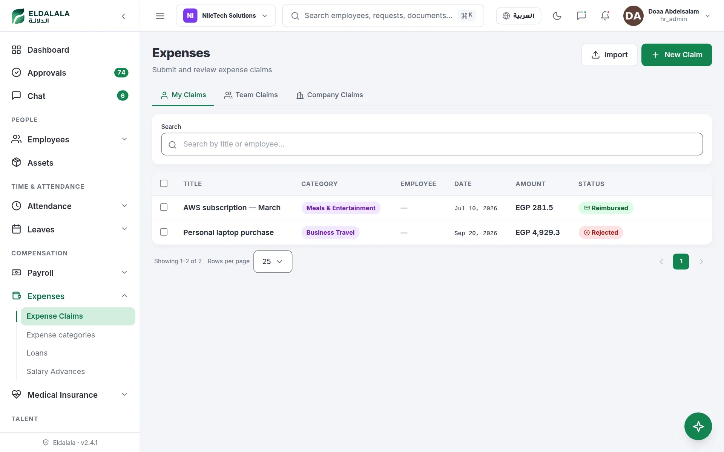Collapse the Expenses menu

point(70,296)
